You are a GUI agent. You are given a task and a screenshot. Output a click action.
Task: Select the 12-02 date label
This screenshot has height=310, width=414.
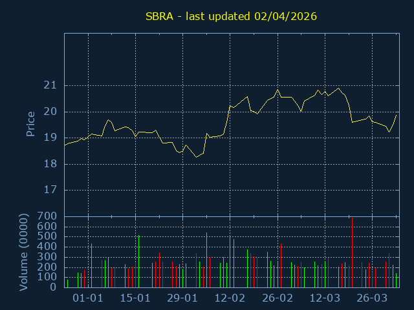(230, 298)
